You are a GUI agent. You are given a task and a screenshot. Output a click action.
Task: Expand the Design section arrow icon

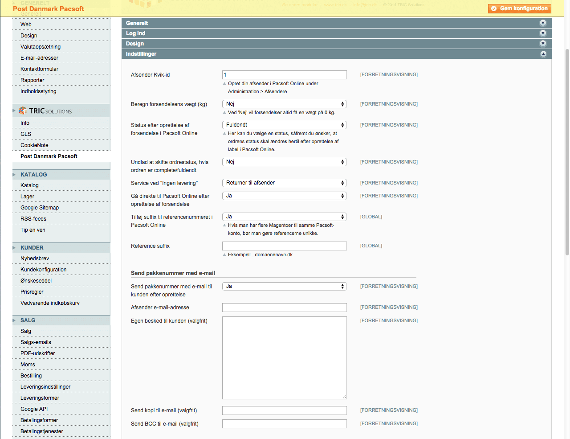543,44
